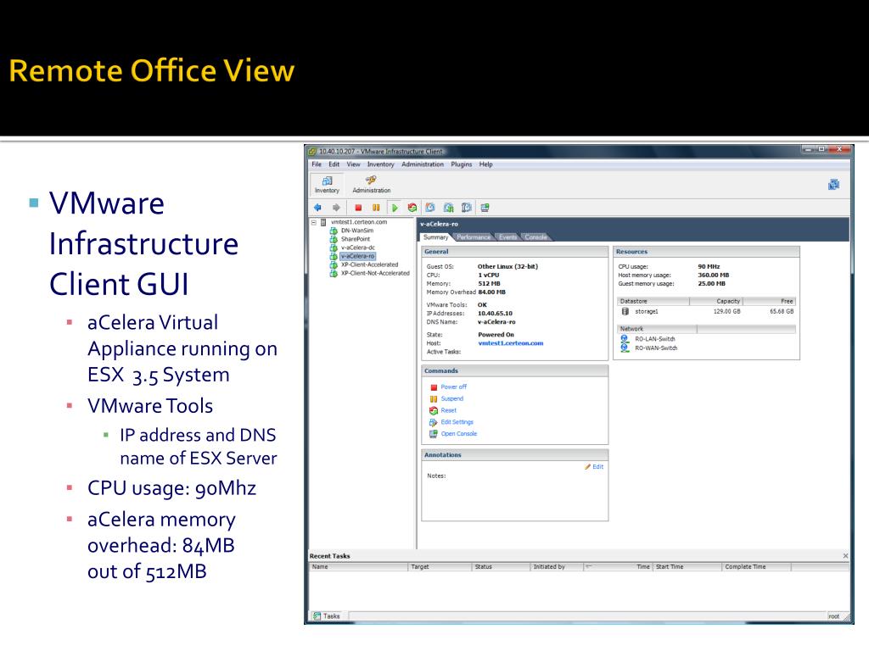Screen dimensions: 869x651
Task: Click the VMware app icon in title bar
Action: tap(312, 151)
